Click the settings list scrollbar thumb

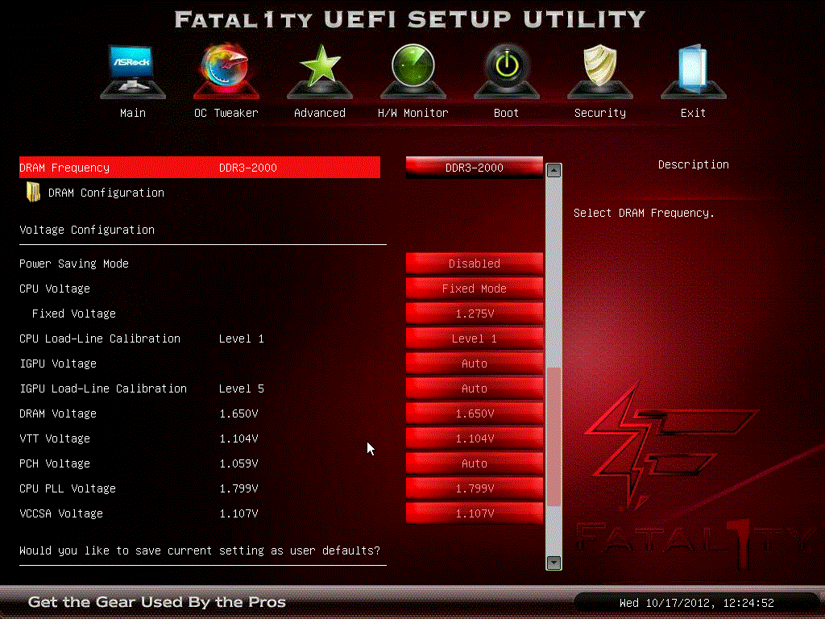pyautogui.click(x=553, y=437)
